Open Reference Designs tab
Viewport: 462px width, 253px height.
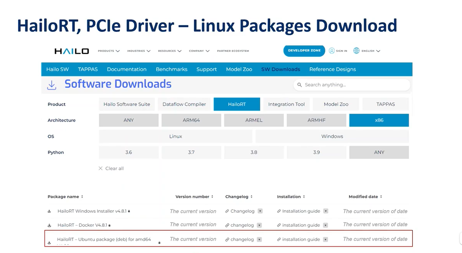point(333,69)
